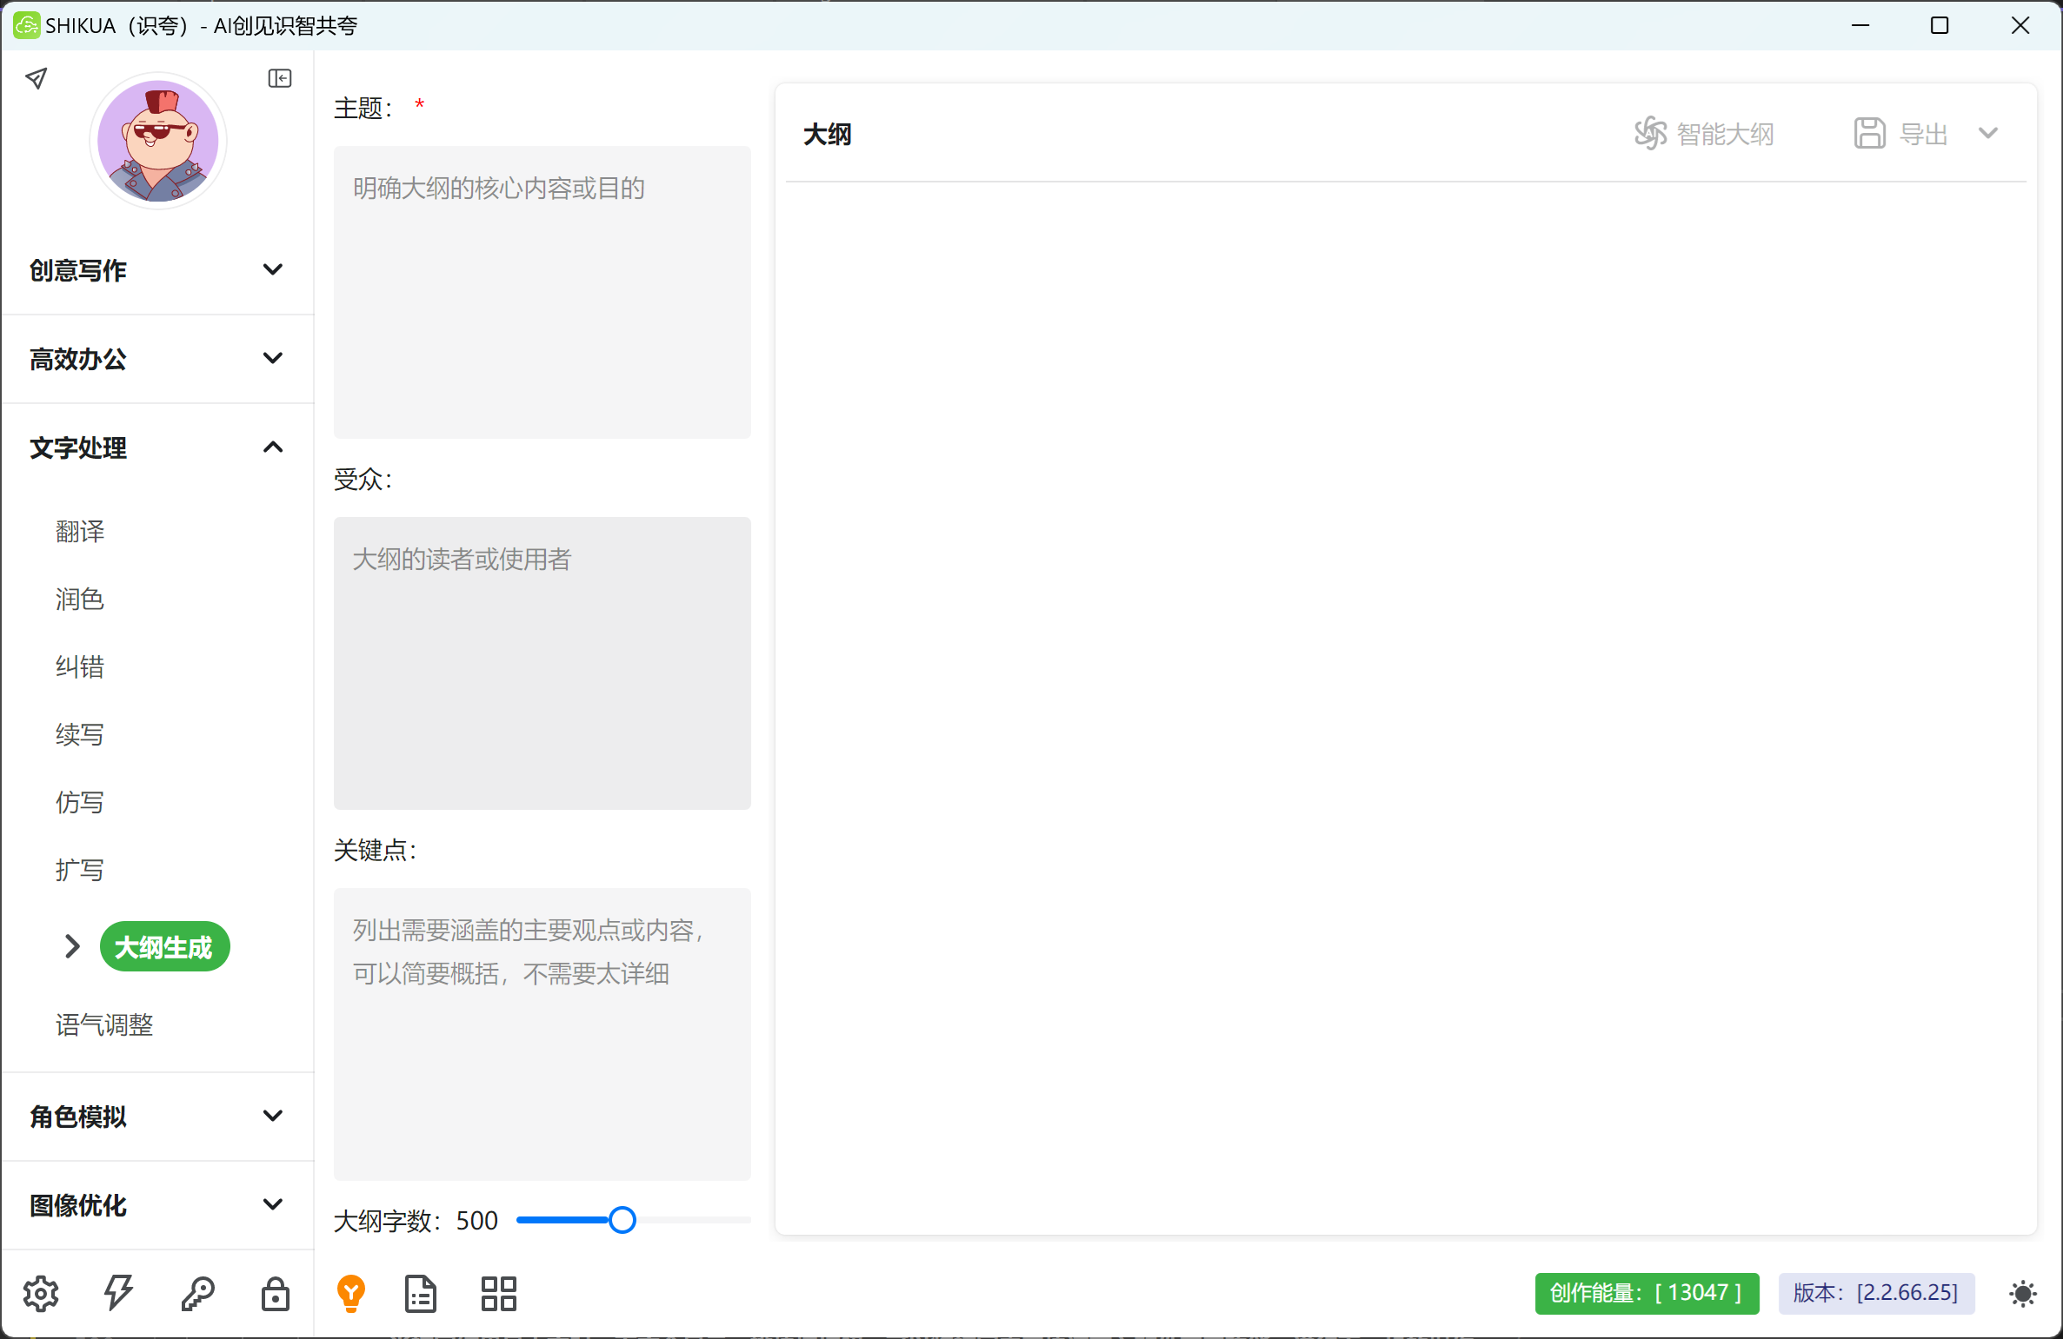Maximize the SHIKUA window

click(1940, 25)
